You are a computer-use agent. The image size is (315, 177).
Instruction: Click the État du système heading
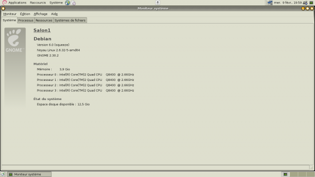(x=48, y=99)
